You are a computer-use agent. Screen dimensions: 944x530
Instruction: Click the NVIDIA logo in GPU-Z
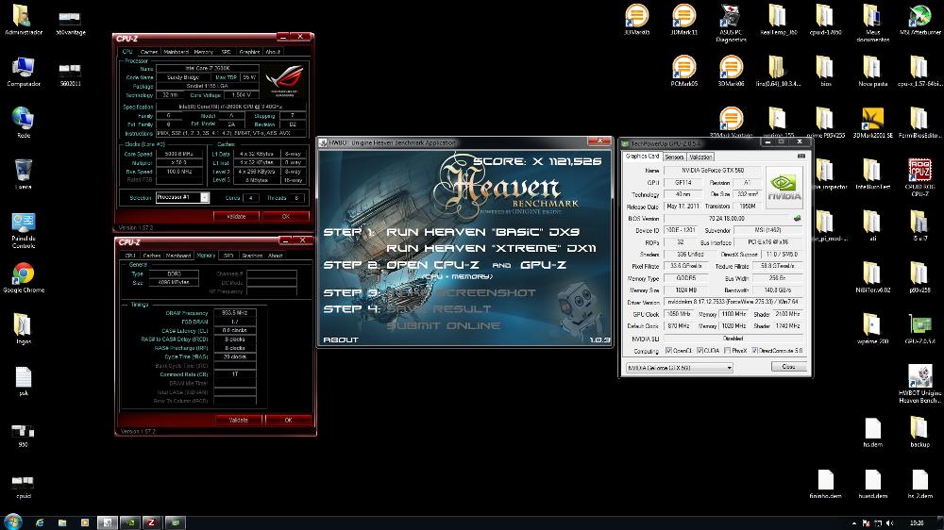[x=784, y=187]
